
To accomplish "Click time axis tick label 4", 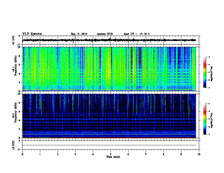I will click(x=93, y=154).
